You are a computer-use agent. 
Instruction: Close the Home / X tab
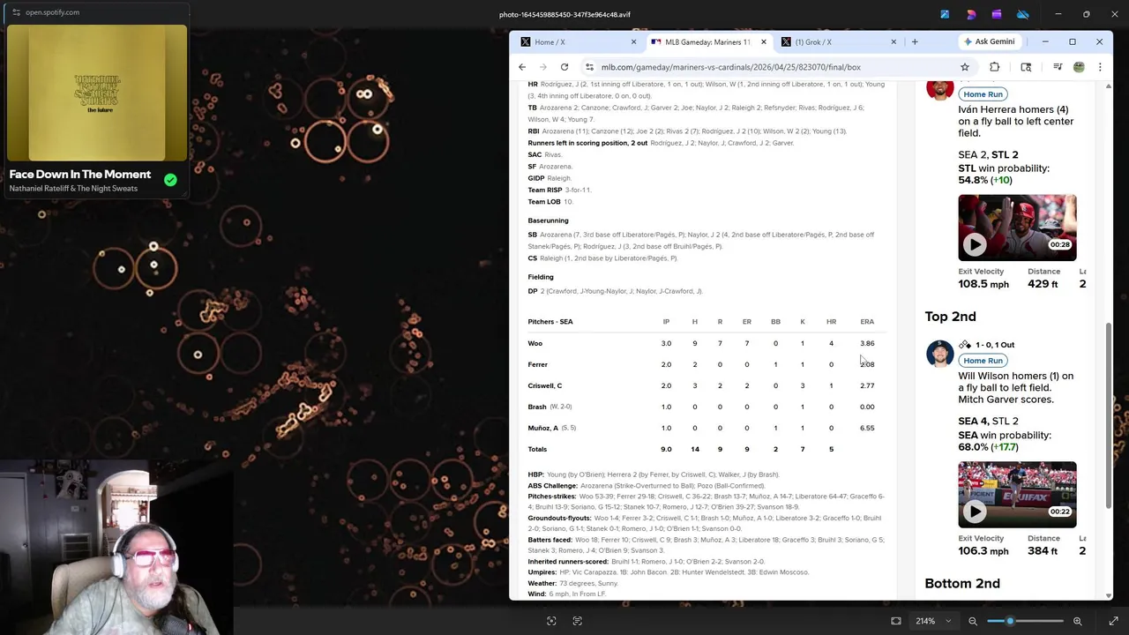point(633,41)
